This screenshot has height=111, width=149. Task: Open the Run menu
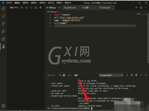pos(51,3)
